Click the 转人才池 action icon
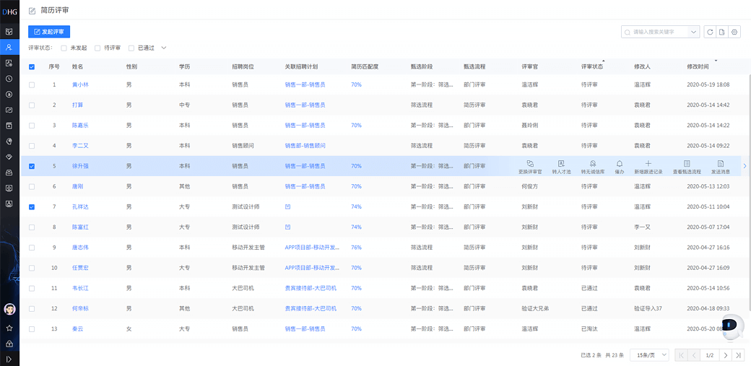This screenshot has height=366, width=751. pyautogui.click(x=561, y=164)
